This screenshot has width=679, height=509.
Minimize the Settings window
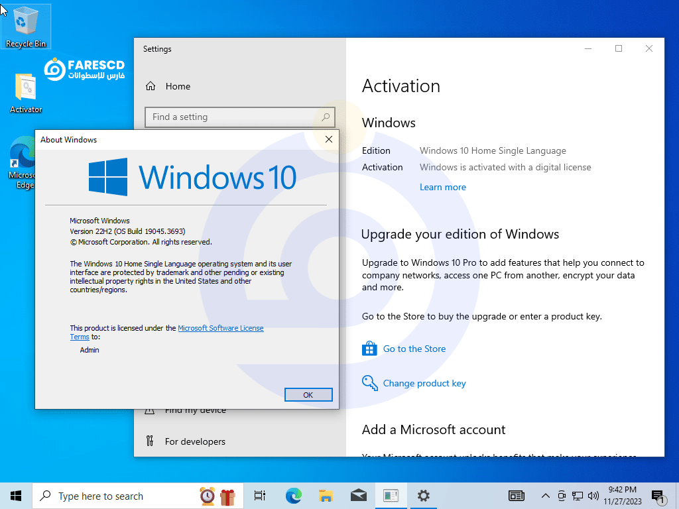588,48
